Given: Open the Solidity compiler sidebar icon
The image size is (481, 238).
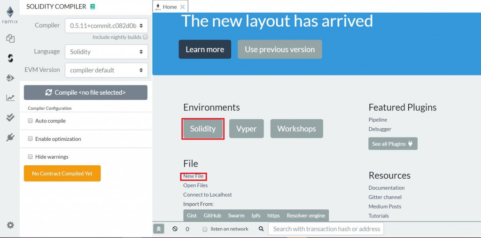Looking at the screenshot, I should [x=10, y=58].
